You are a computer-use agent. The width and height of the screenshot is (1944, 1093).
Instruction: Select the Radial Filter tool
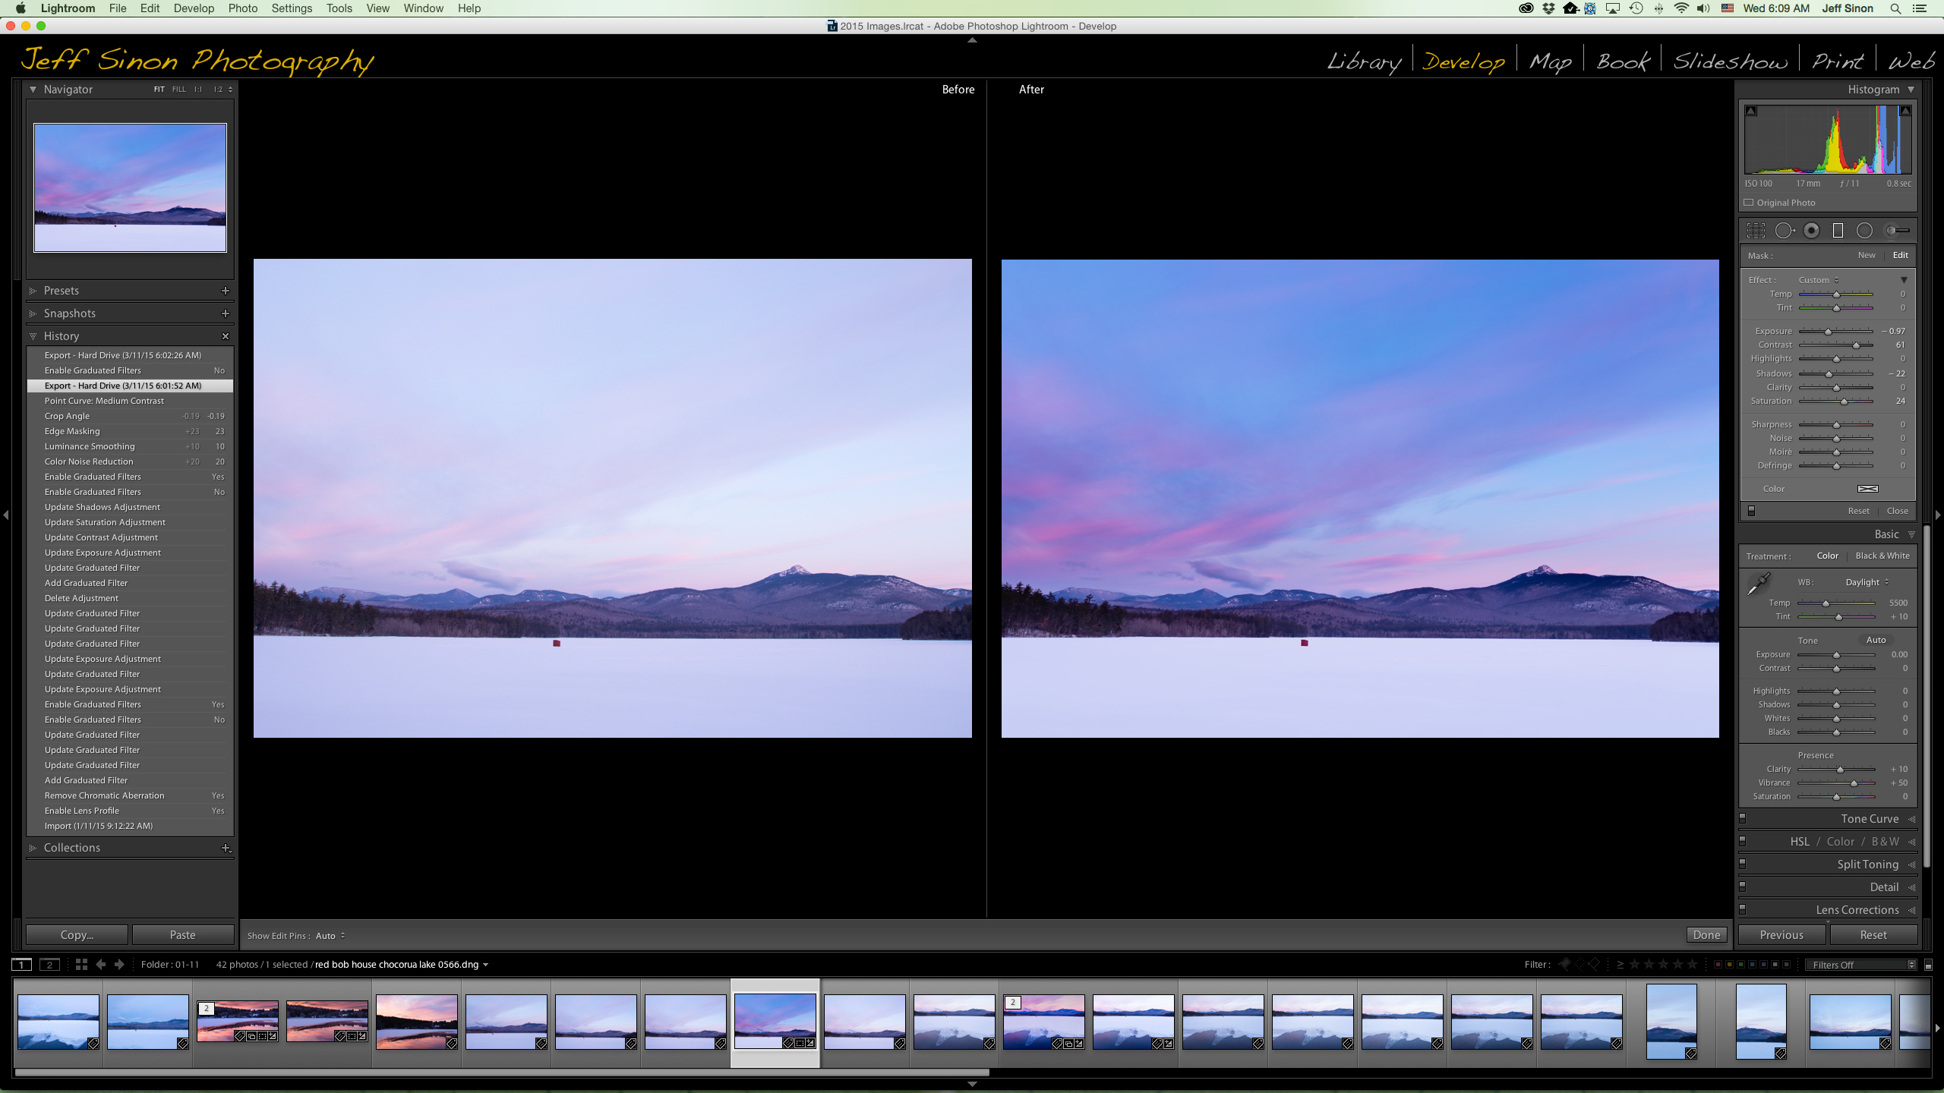[1864, 231]
